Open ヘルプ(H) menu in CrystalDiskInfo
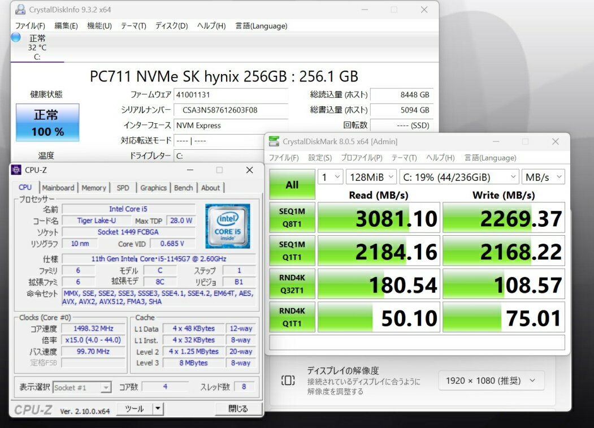 click(x=211, y=26)
